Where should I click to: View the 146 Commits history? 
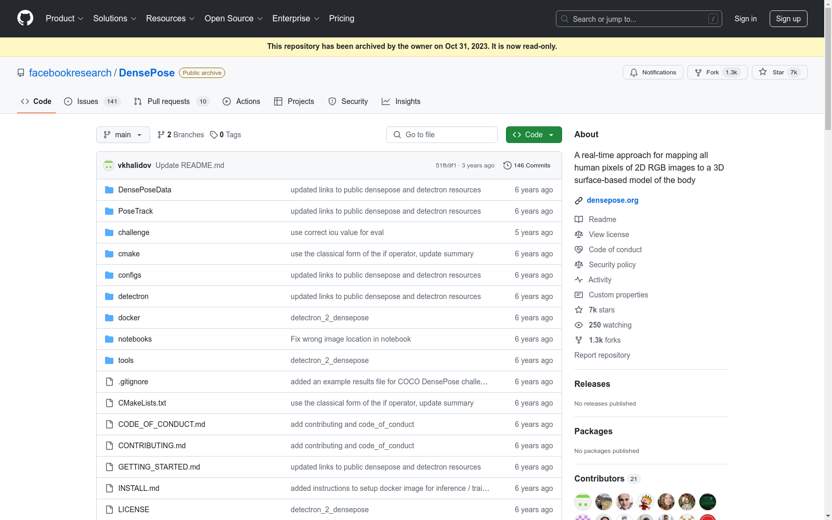(527, 165)
